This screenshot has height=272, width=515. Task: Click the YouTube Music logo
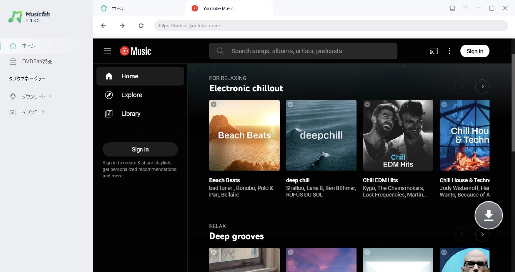135,51
